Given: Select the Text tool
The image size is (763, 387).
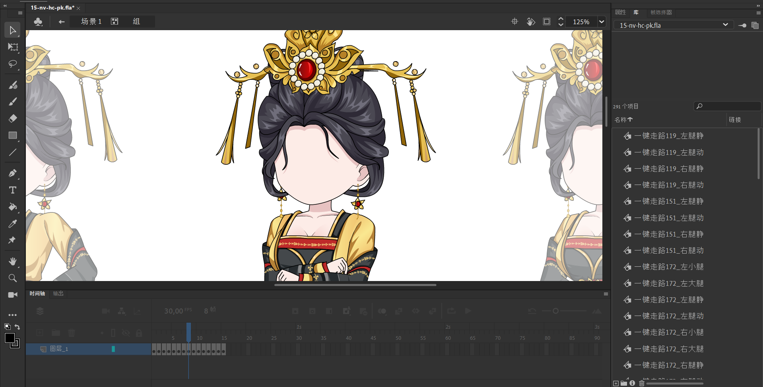Looking at the screenshot, I should 13,190.
